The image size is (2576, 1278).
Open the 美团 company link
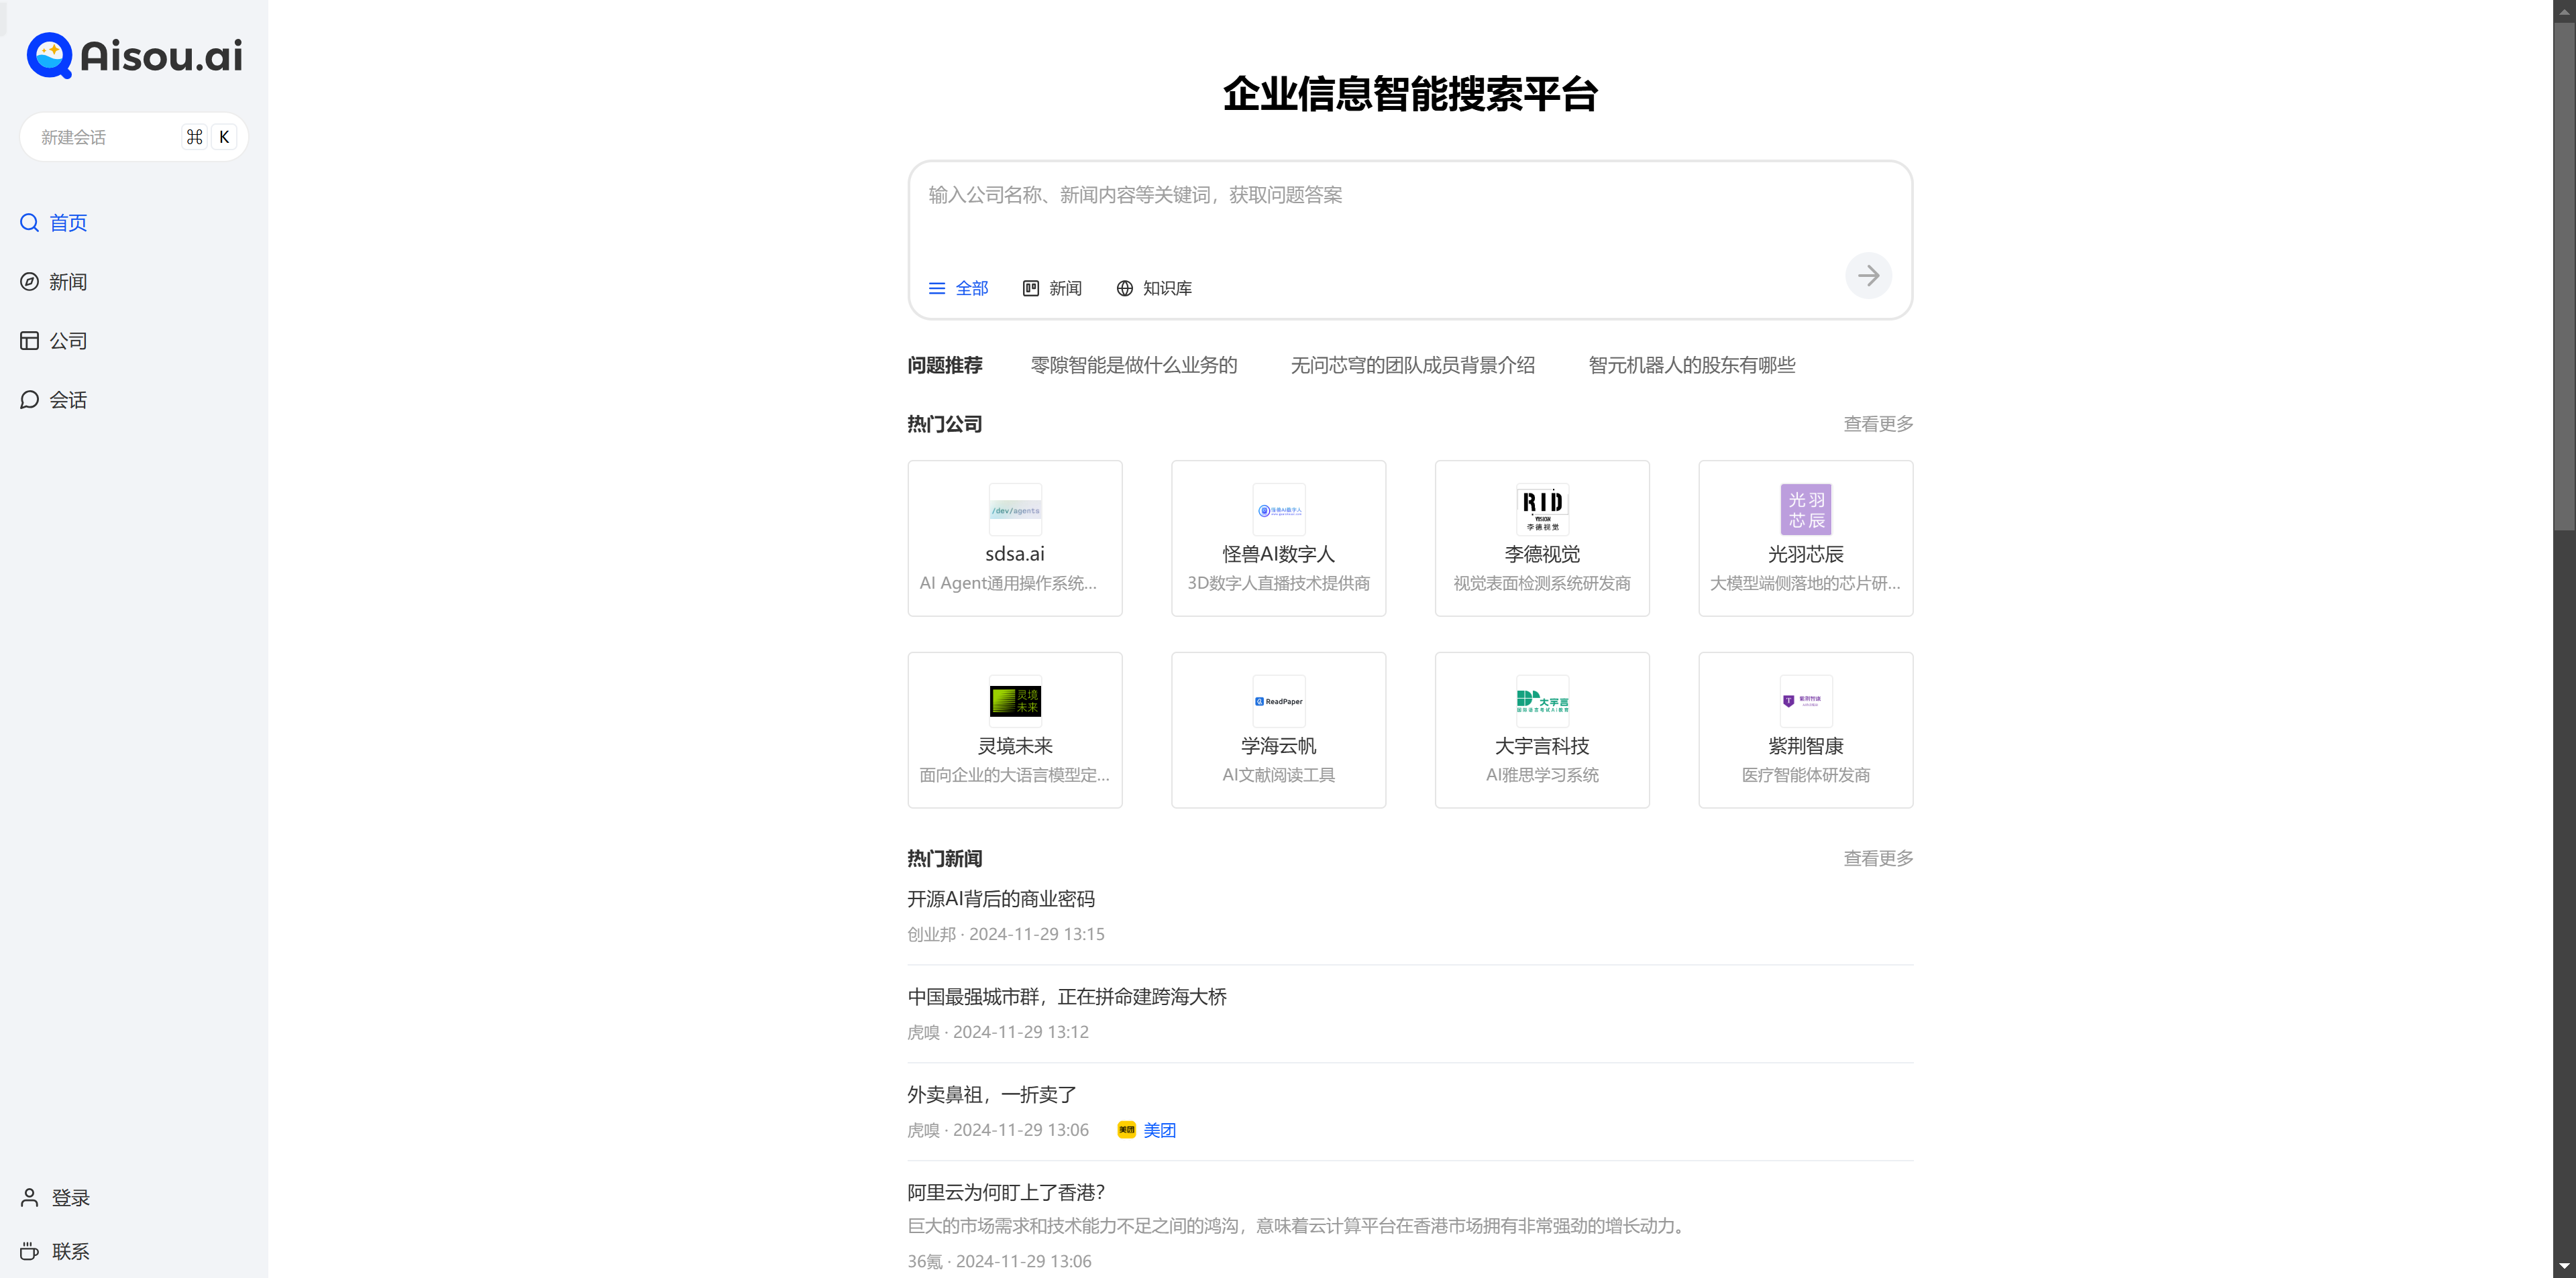pyautogui.click(x=1159, y=1129)
